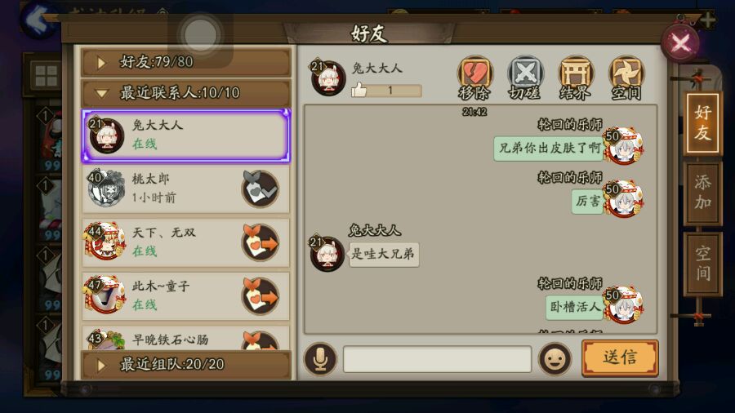Select 兔大大人 in recent contacts list
Screen dimensions: 735x413
(x=186, y=135)
